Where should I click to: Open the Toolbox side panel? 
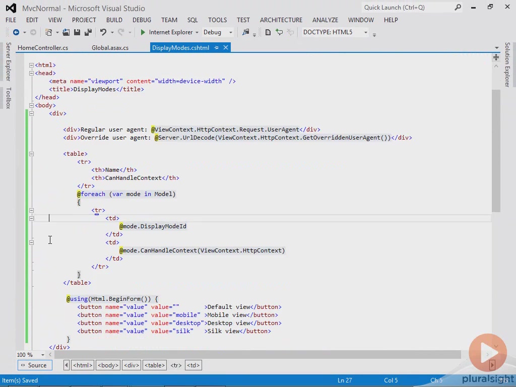click(x=8, y=98)
